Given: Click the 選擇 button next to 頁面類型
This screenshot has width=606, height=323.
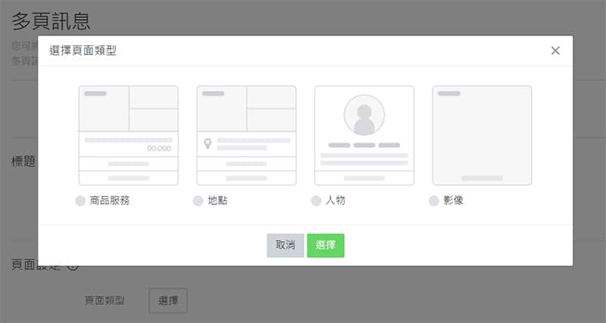Looking at the screenshot, I should 168,300.
